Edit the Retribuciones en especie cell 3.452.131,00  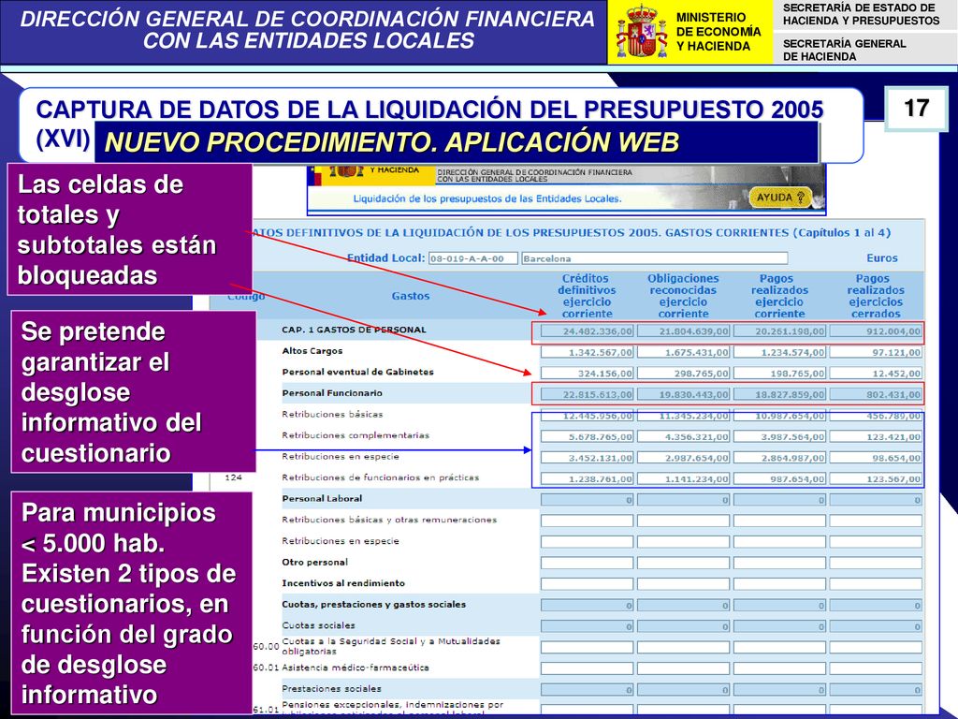coord(588,458)
